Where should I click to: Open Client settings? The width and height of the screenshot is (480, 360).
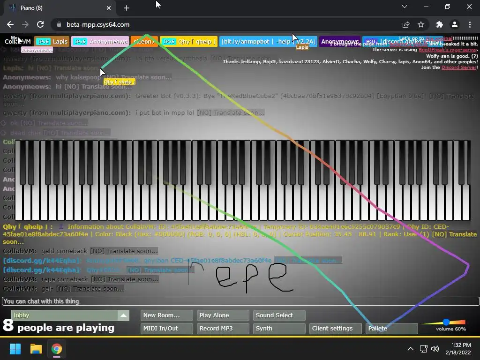tap(336, 329)
